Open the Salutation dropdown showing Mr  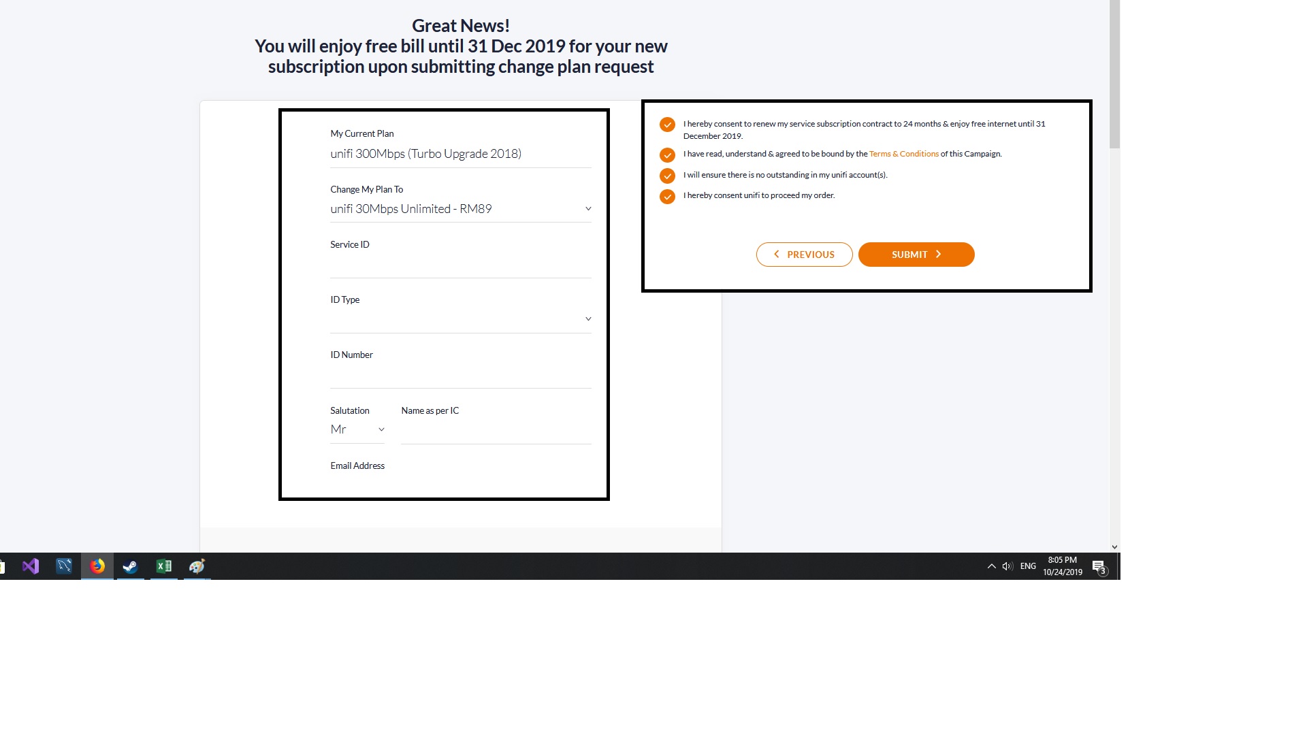pos(357,429)
